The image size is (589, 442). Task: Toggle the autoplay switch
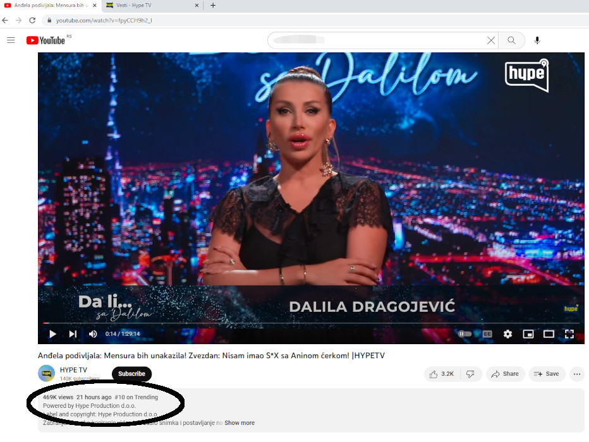(x=465, y=334)
